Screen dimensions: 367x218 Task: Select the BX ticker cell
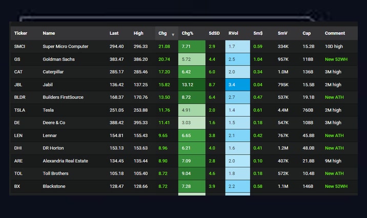click(17, 186)
